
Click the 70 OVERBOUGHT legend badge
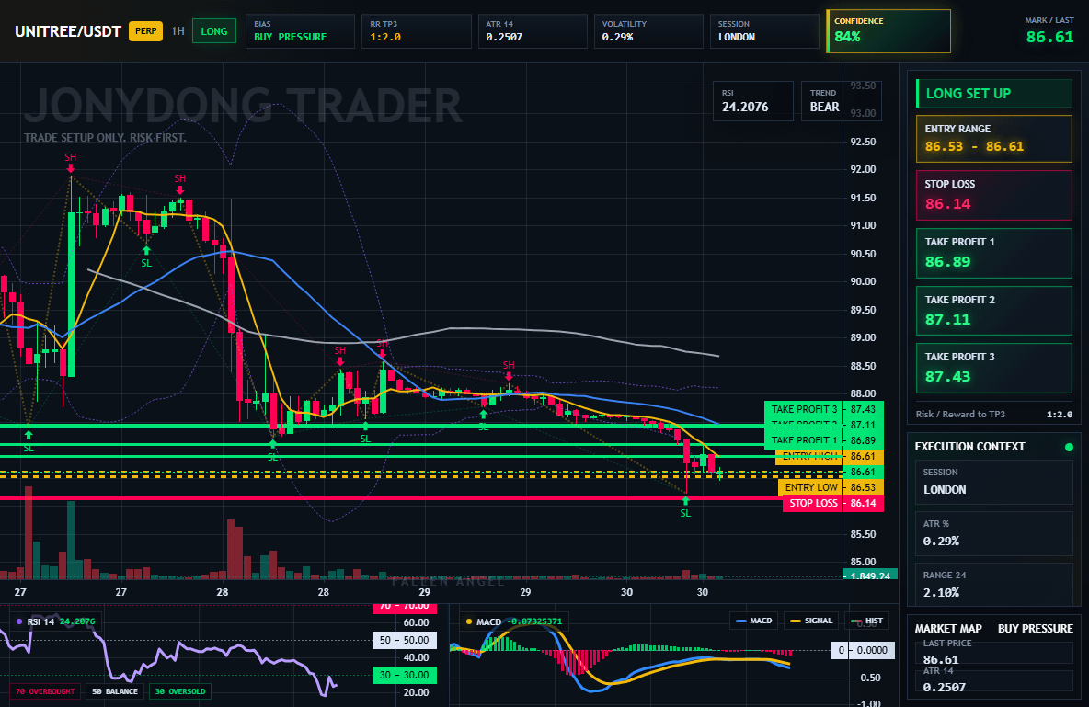pos(44,691)
